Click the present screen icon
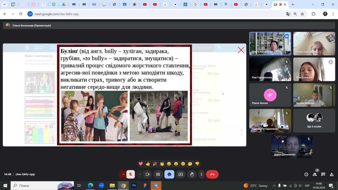This screenshot has width=338, height=190. coord(181,174)
